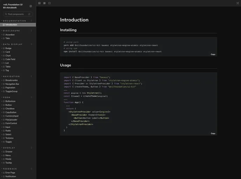Click the expand-all arrows beside DATA DISPLAY
241x179 pixels.
coord(31,44)
